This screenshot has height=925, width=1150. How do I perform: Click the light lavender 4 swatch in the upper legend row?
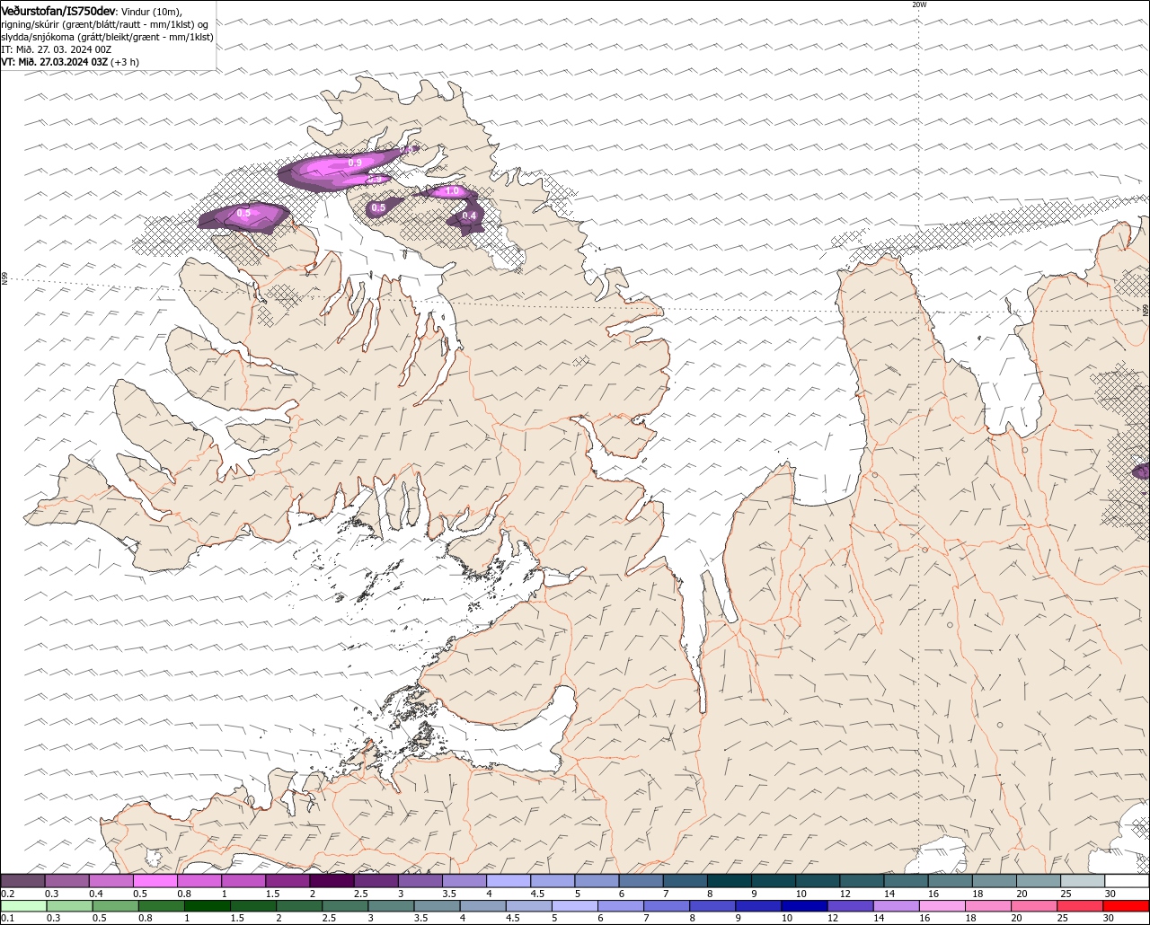(x=509, y=881)
